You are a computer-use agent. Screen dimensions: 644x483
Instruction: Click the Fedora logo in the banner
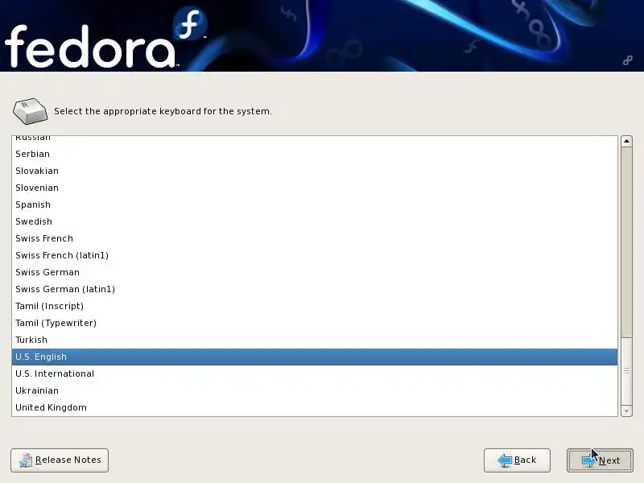[x=105, y=39]
